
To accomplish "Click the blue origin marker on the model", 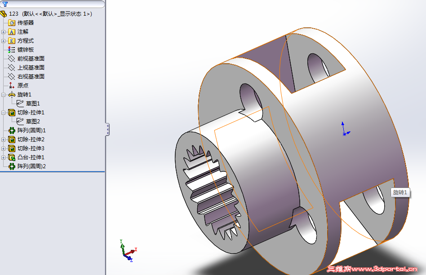I will coord(345,129).
